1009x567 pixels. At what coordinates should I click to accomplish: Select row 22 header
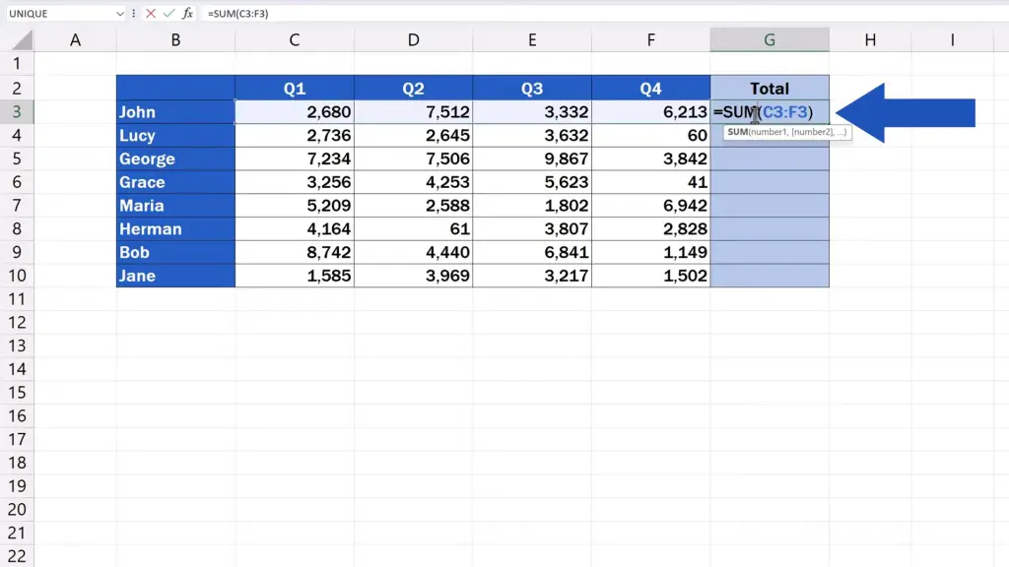(x=17, y=556)
